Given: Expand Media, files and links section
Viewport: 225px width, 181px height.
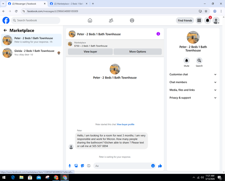Looking at the screenshot, I should (193, 90).
